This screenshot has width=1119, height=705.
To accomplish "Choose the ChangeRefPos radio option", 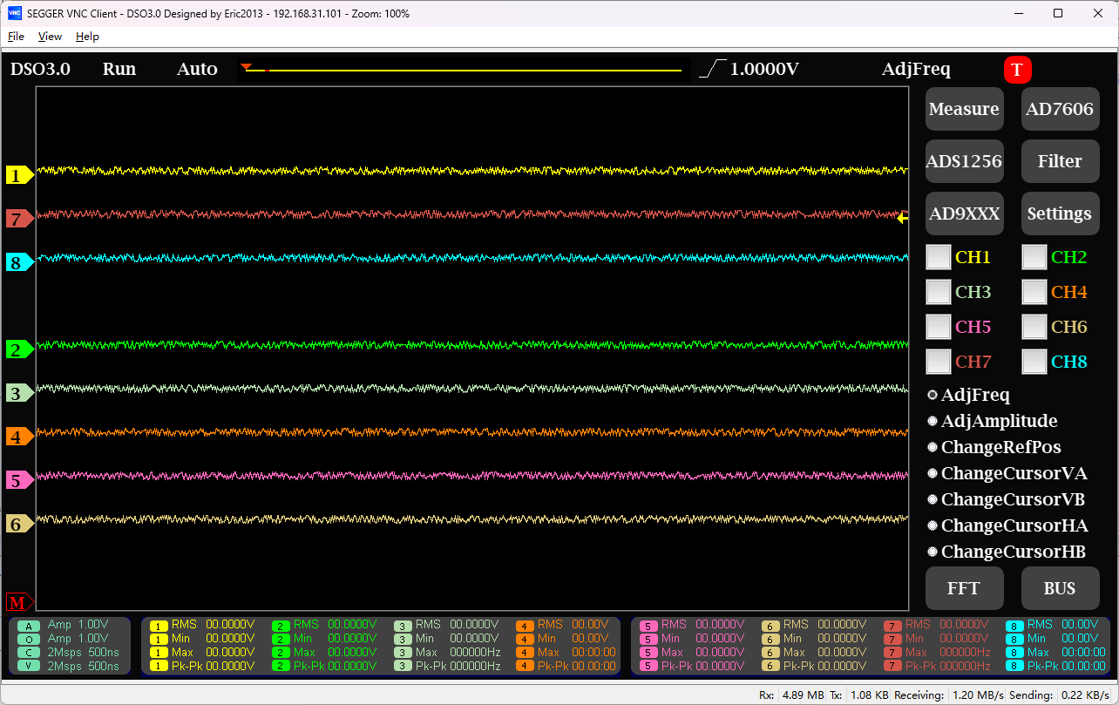I will point(932,447).
